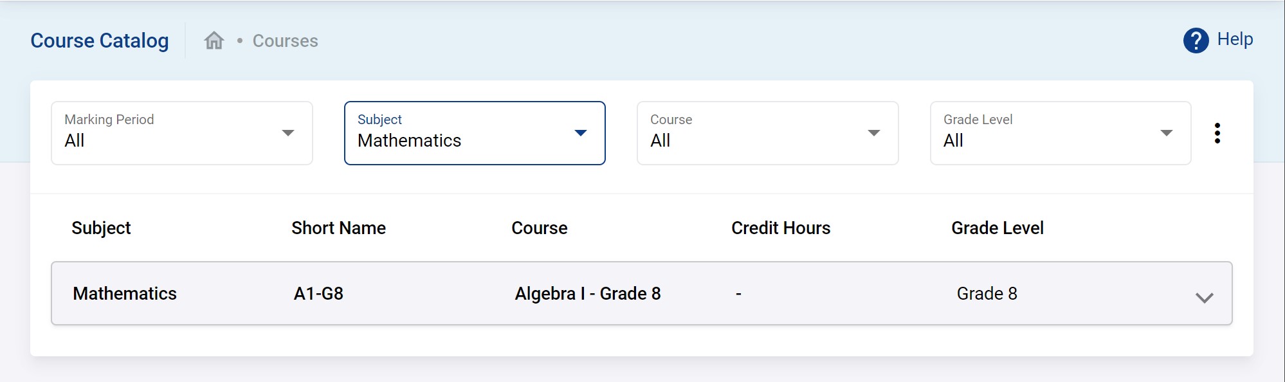This screenshot has height=382, width=1285.
Task: Click the Courses breadcrumb link
Action: pos(285,41)
